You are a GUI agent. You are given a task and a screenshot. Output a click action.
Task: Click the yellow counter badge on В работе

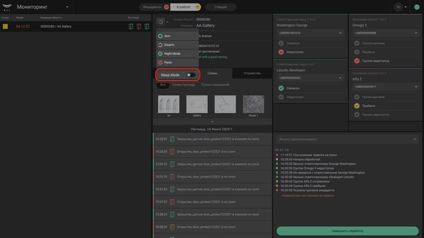[198, 7]
